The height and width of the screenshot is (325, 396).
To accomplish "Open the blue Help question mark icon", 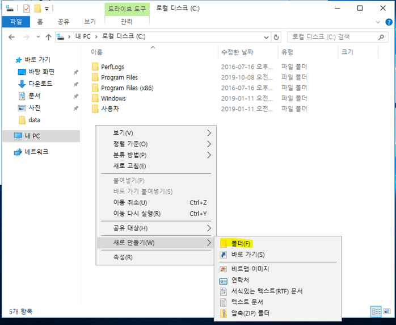I will click(x=389, y=22).
